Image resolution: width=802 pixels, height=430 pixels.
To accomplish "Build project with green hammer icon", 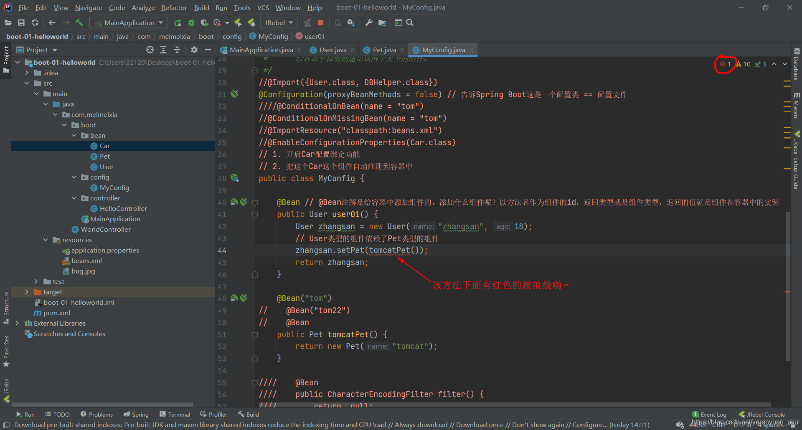I will [x=79, y=23].
